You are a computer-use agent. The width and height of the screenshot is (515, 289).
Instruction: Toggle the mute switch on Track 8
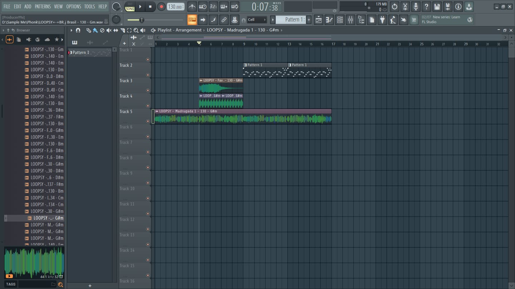click(148, 167)
